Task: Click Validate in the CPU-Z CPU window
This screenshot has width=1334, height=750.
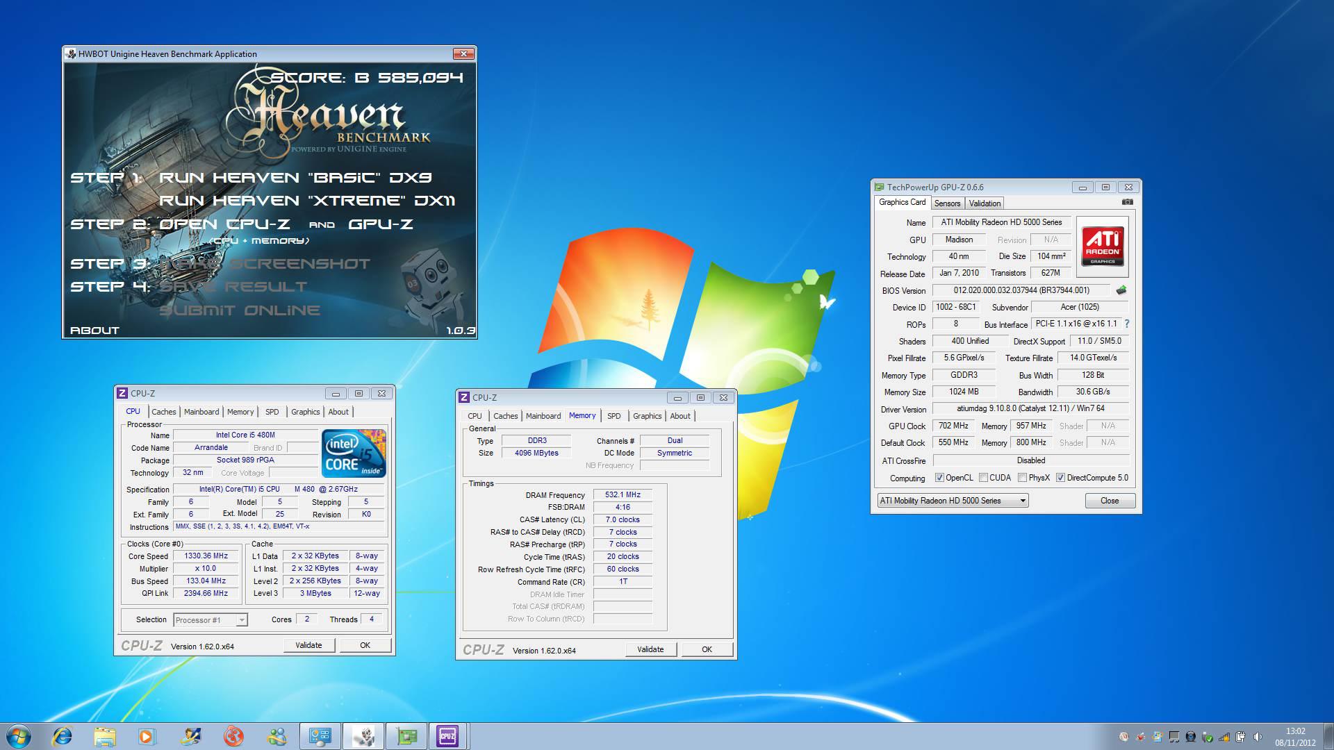Action: pyautogui.click(x=308, y=645)
